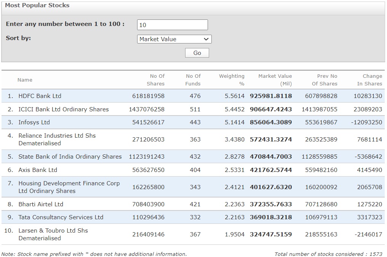This screenshot has width=387, height=257.
Task: Open the Sort by dropdown
Action: (174, 39)
